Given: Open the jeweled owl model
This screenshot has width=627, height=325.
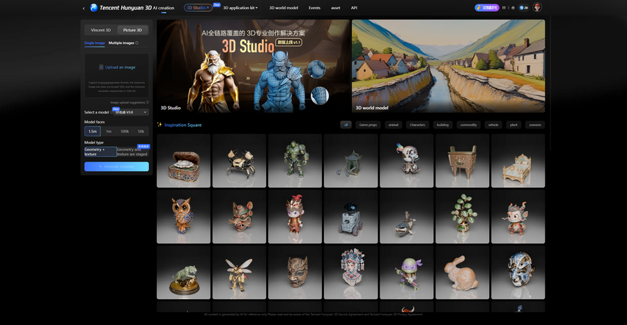Looking at the screenshot, I should pyautogui.click(x=183, y=217).
